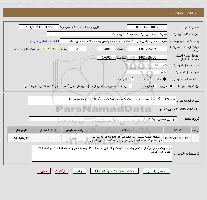
Task: Click the توضیحات خریدار text area
Action: 102,153
